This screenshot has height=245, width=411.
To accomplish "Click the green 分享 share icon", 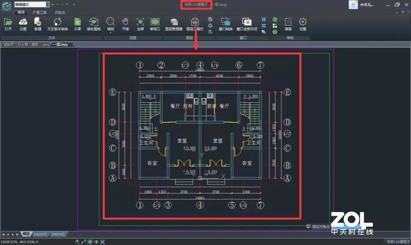I will pos(78,22).
